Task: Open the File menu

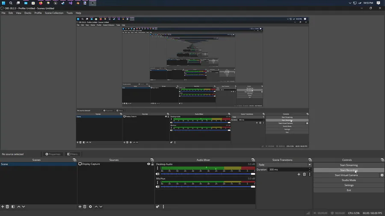Action: pyautogui.click(x=3, y=13)
